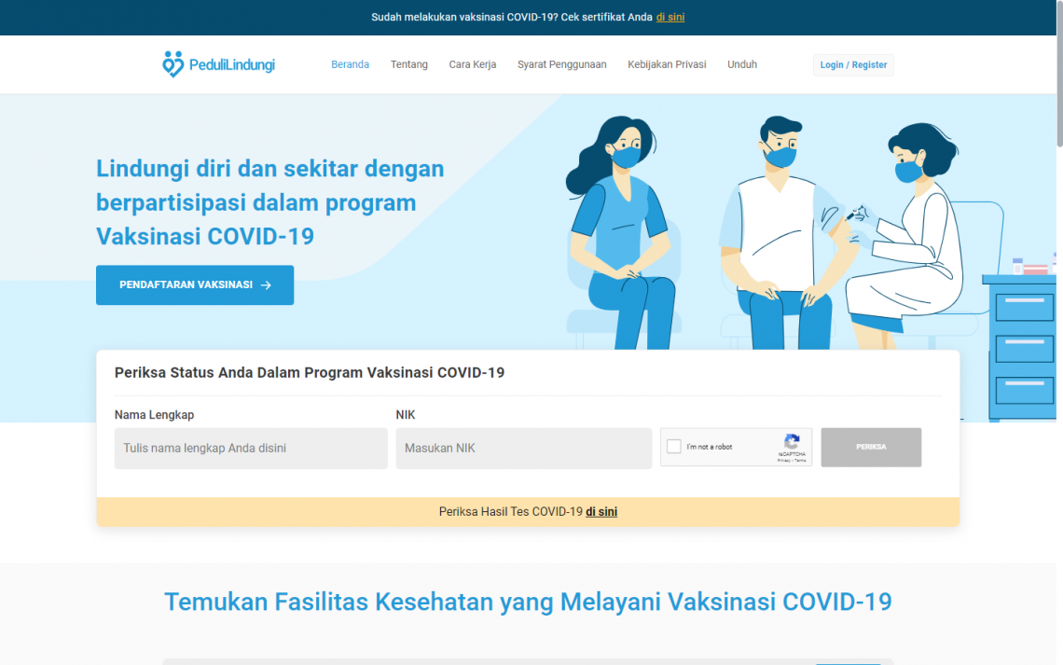This screenshot has height=665, width=1063.
Task: Click the reCAPTCHA Terms link
Action: click(x=801, y=460)
